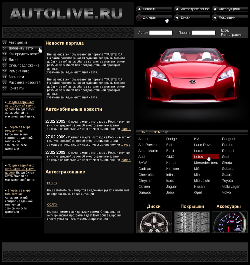This screenshot has height=265, width=250.
Task: Click the radio bullet beside Автострахование
Action: pyautogui.click(x=177, y=9)
